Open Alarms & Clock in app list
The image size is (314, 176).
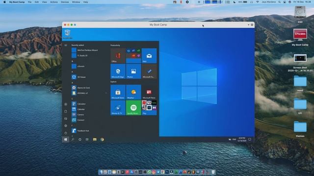(81, 88)
